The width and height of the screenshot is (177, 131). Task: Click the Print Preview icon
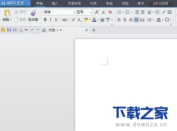click(x=21, y=30)
